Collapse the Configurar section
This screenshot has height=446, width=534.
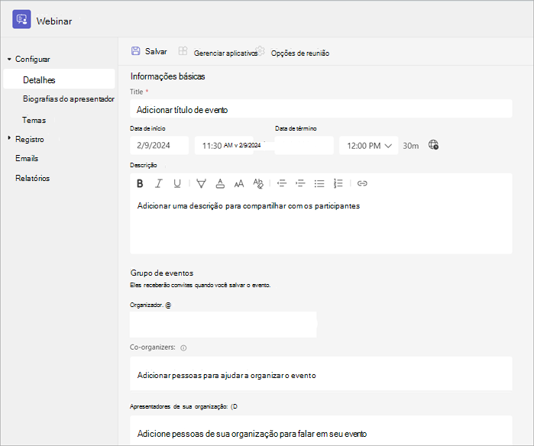(9, 59)
